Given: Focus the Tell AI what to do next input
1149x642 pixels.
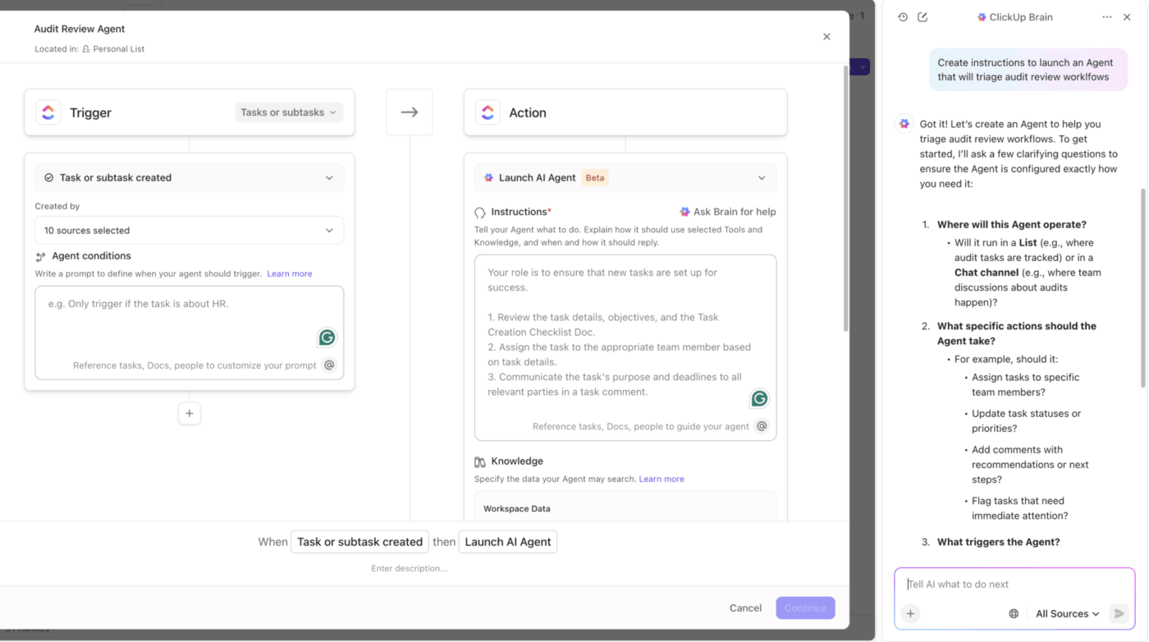Looking at the screenshot, I should pyautogui.click(x=1014, y=585).
